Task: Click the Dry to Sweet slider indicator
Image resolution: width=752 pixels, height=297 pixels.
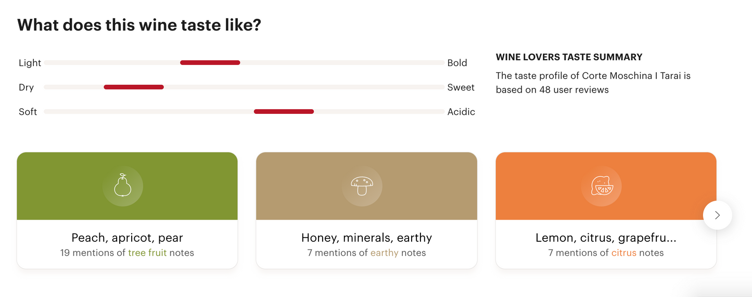Action: coord(134,87)
